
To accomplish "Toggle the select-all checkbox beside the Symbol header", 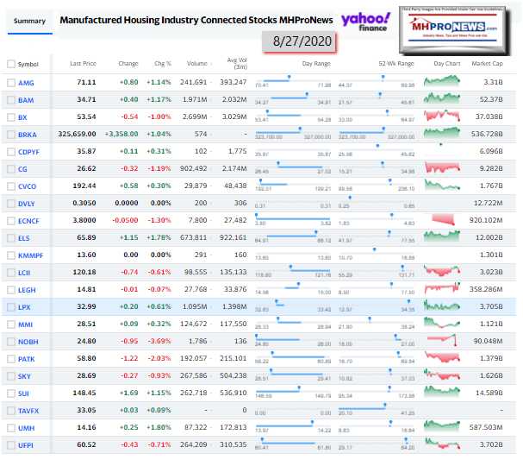I will click(x=11, y=64).
